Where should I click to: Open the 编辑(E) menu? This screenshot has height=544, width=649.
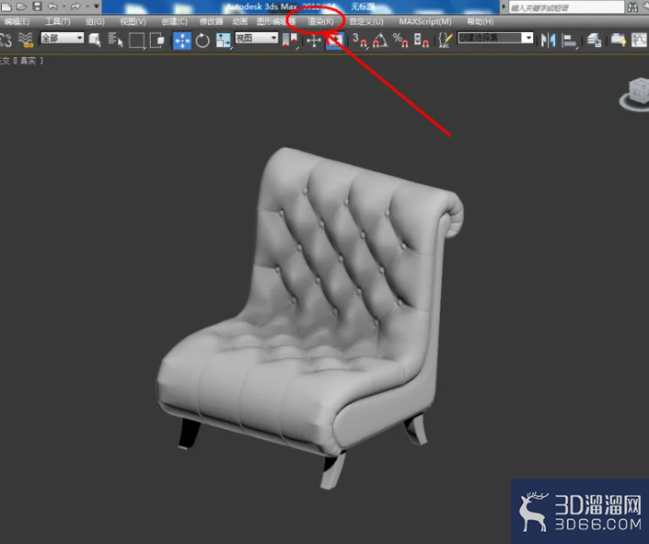click(17, 21)
